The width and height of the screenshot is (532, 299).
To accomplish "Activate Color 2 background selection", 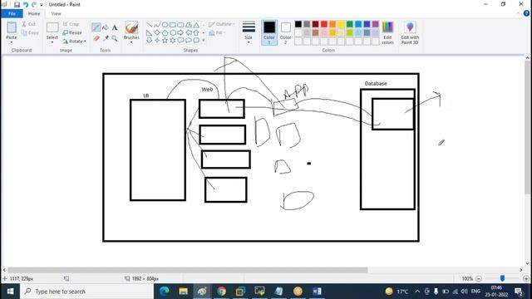I will click(x=286, y=32).
